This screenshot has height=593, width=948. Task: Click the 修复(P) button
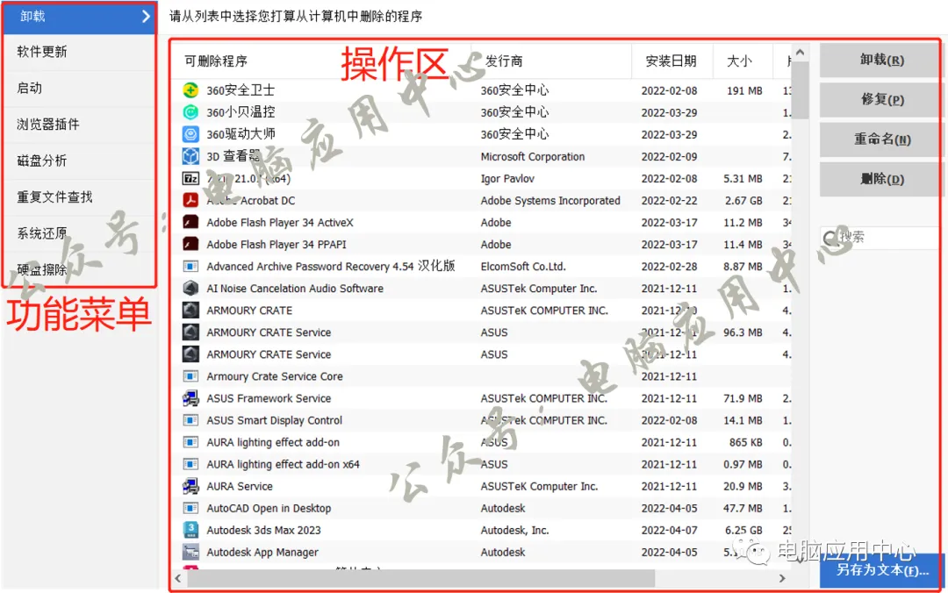pos(881,100)
